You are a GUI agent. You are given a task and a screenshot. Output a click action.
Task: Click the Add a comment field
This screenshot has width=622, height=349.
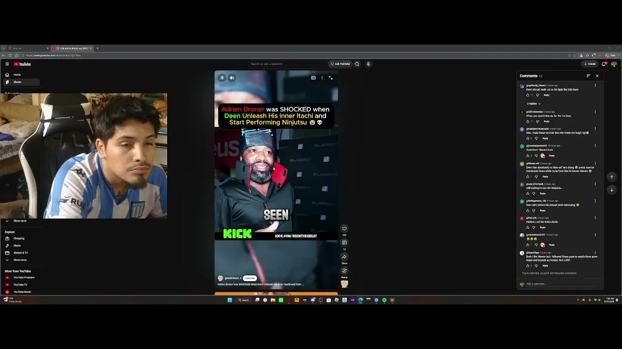point(561,284)
